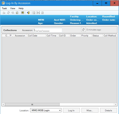119x114 pixels.
Task: Sort by the Coll ID column header
Action: click(x=63, y=35)
